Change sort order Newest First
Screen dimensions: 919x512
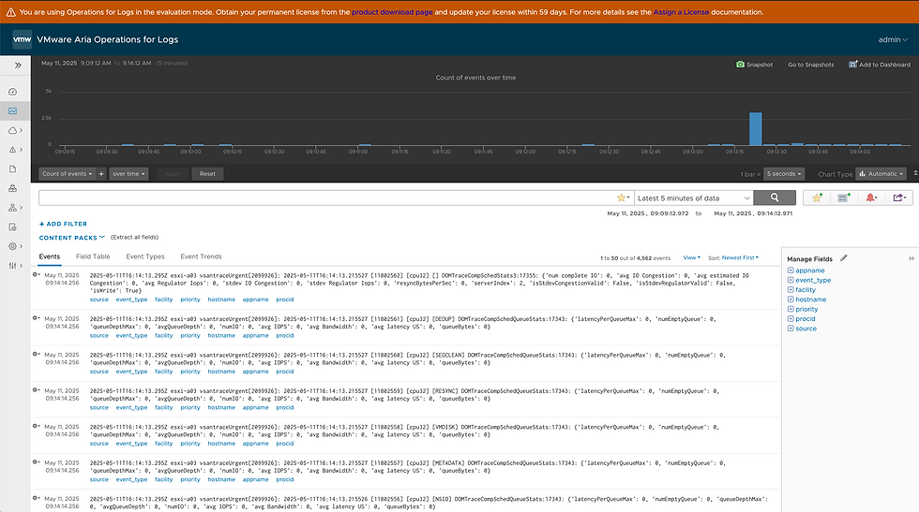coord(740,257)
